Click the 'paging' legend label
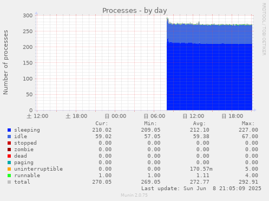The height and width of the screenshot is (201, 269). click(24, 163)
